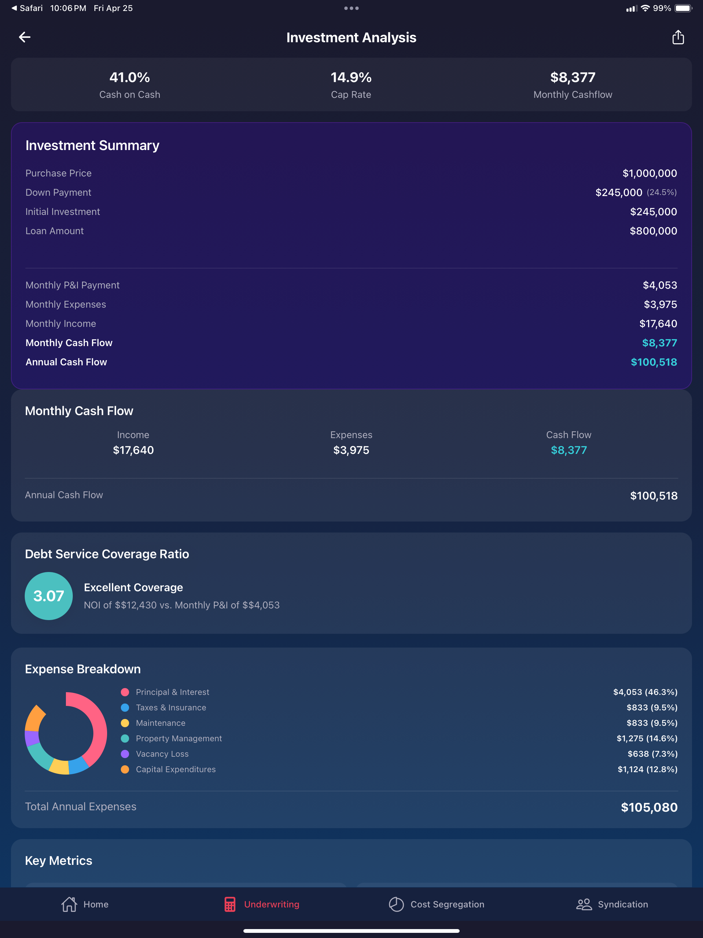Tap the Syndication people icon
The height and width of the screenshot is (938, 703).
pos(584,904)
